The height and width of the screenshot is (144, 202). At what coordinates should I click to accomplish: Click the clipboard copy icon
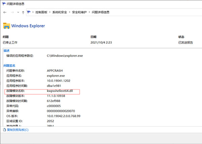pyautogui.click(x=4, y=130)
